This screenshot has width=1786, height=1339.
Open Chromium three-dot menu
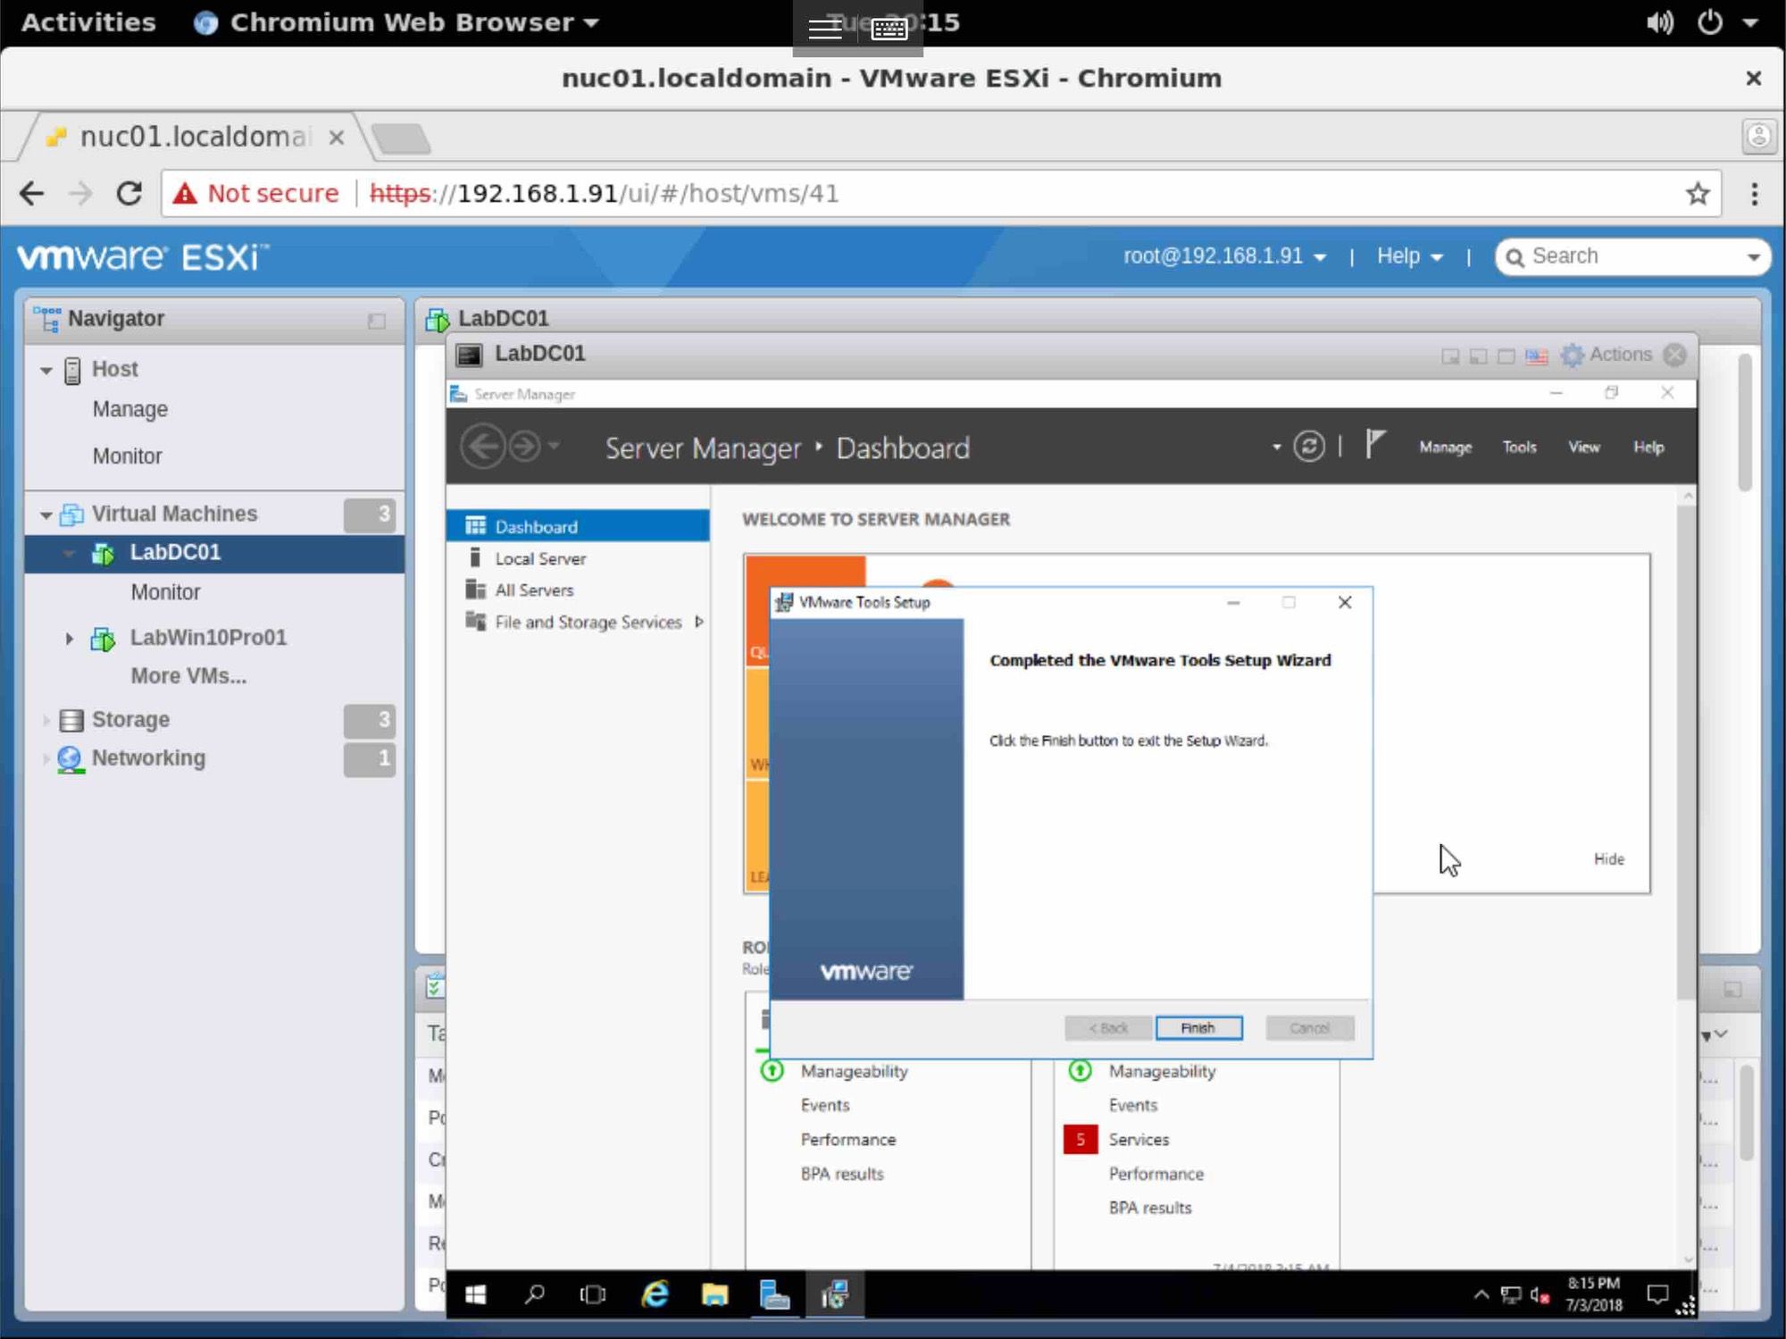coord(1754,193)
